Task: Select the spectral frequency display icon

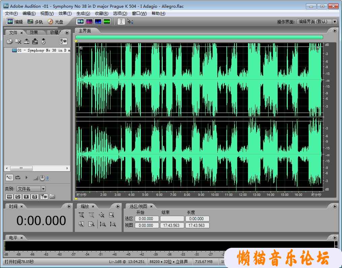Action: [89, 21]
